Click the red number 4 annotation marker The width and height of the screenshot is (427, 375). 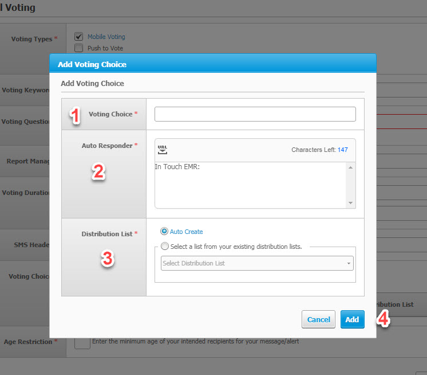(383, 319)
